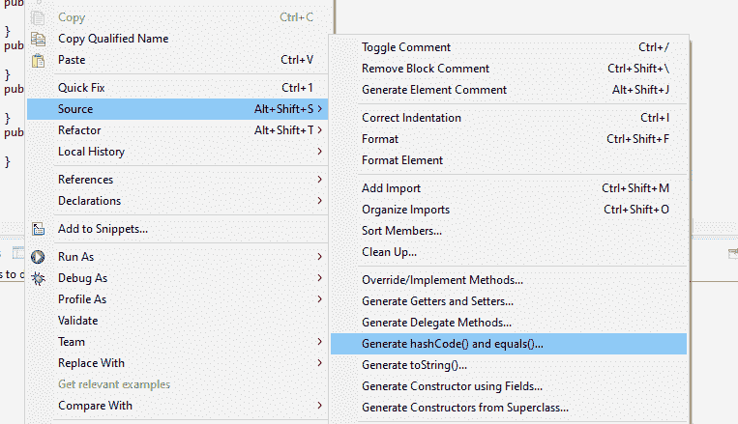Open the Quick Fix option
738x424 pixels.
81,88
